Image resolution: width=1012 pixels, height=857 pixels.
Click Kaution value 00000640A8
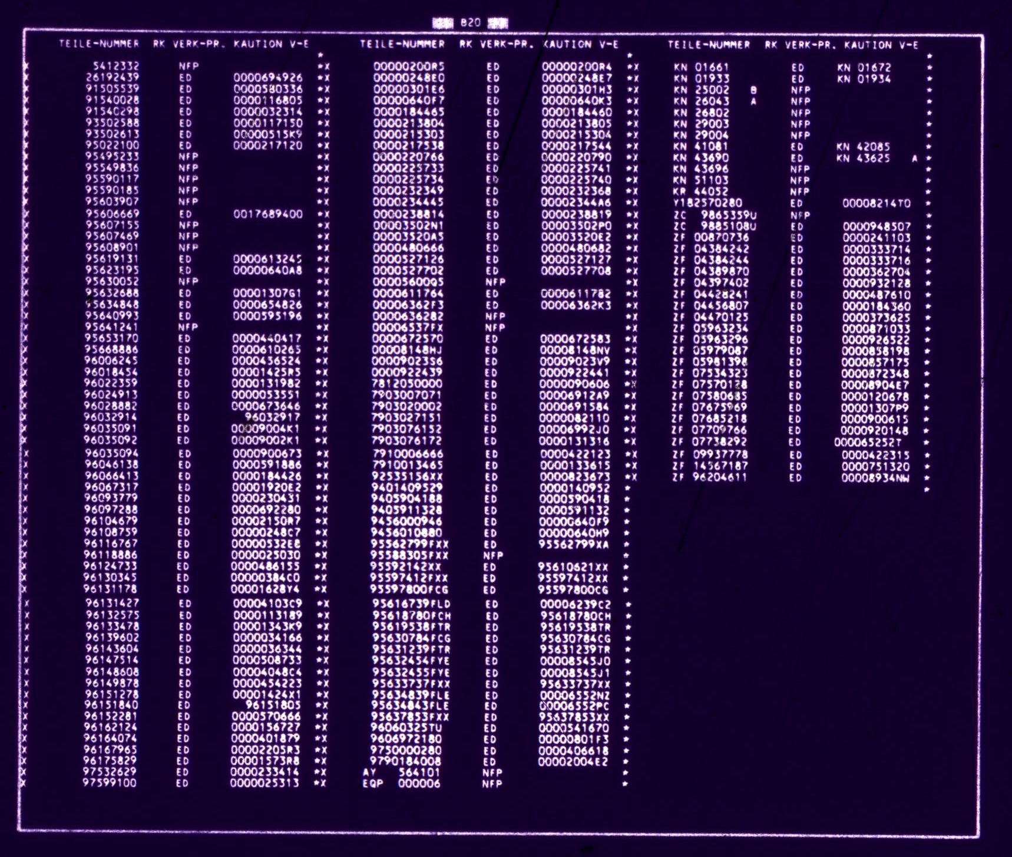coord(268,271)
